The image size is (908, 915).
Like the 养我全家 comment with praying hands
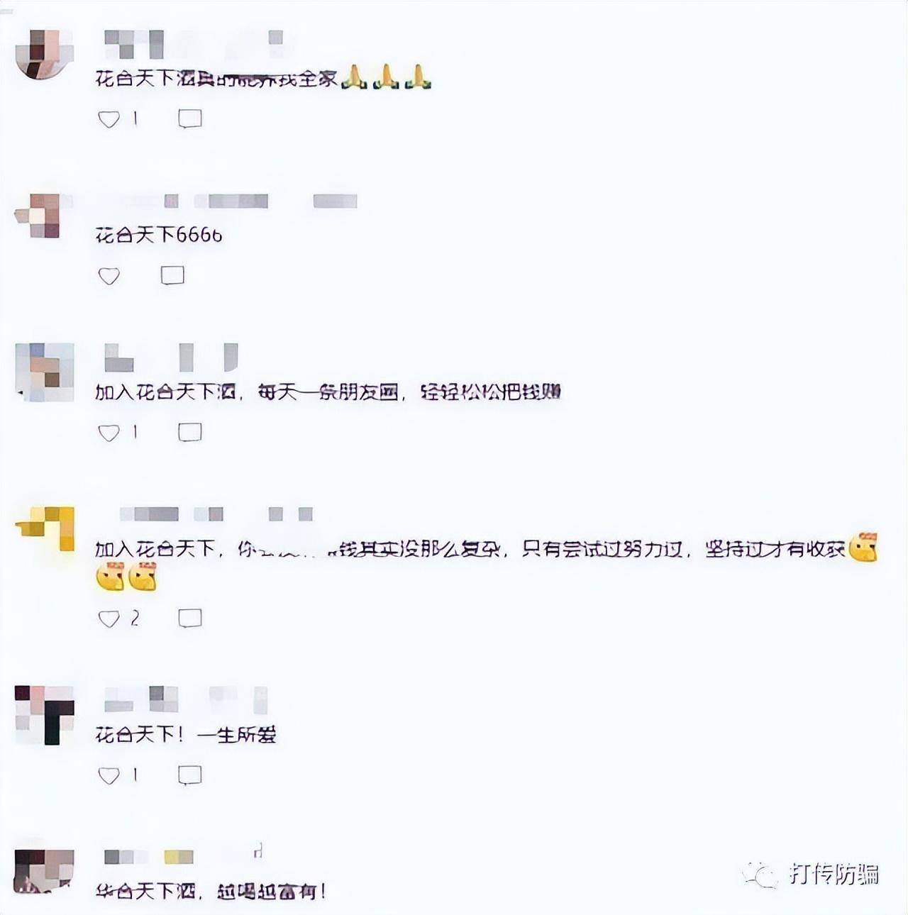pos(109,119)
